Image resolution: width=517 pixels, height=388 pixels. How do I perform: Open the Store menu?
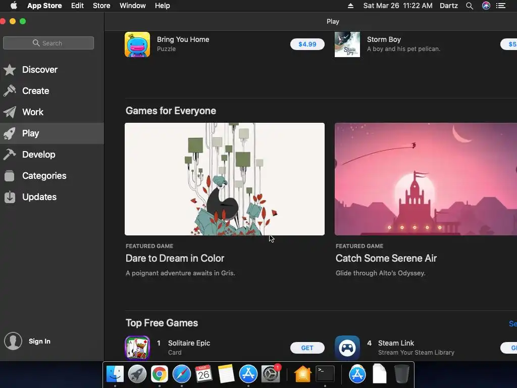[101, 6]
